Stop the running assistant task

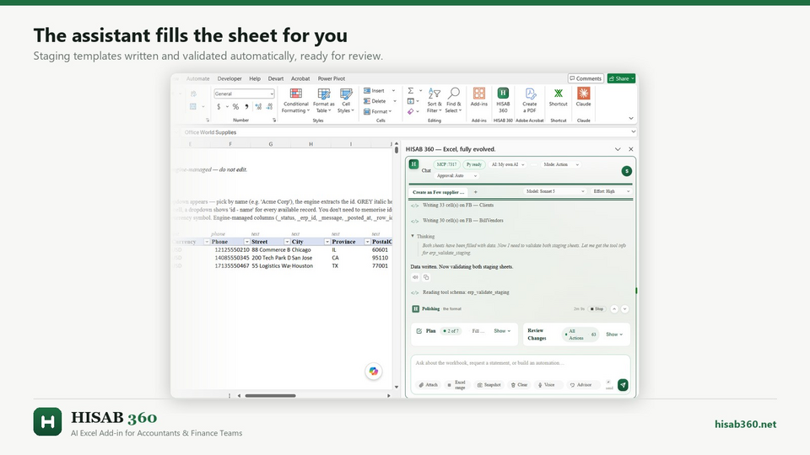pos(597,309)
